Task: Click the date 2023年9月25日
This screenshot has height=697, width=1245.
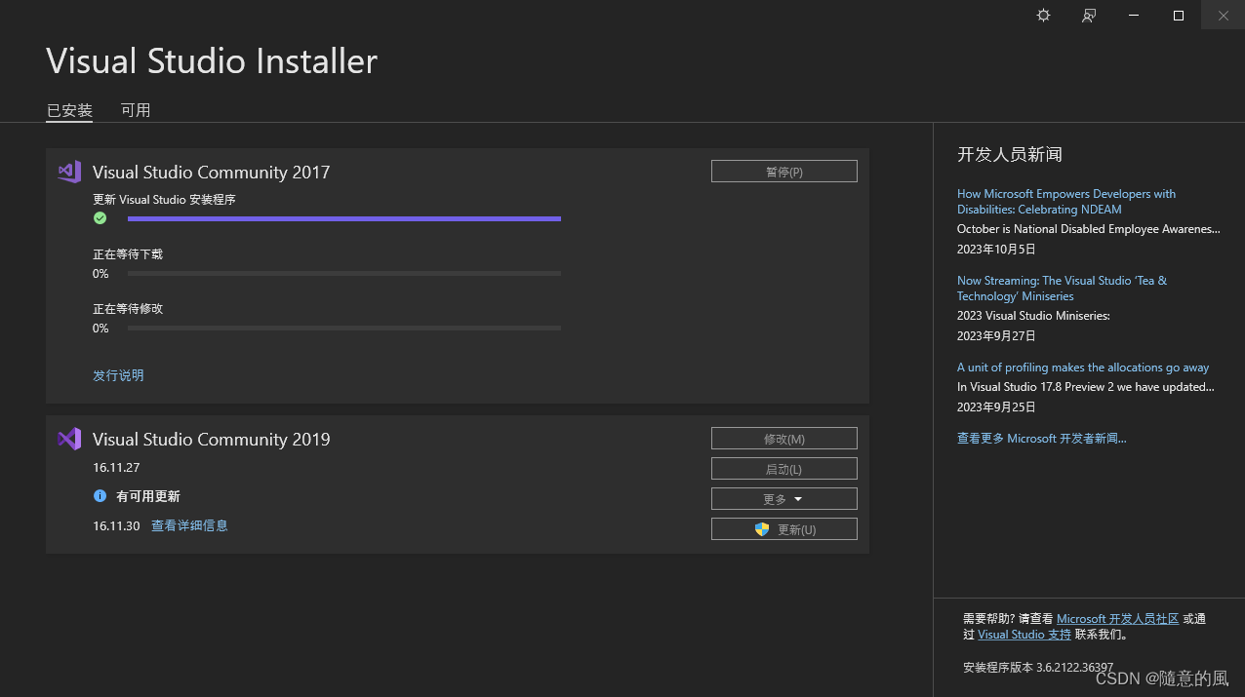Action: pyautogui.click(x=996, y=407)
